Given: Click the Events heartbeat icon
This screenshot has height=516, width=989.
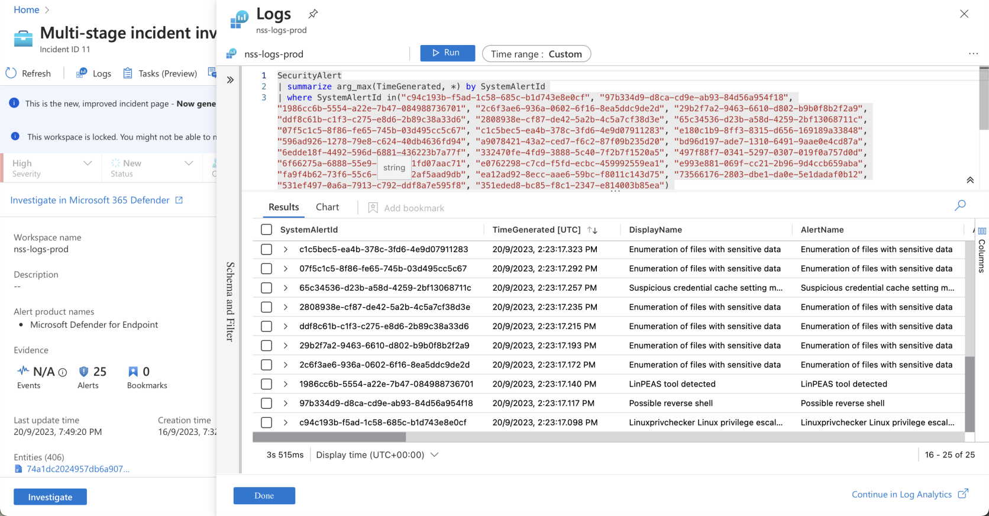Looking at the screenshot, I should coord(23,370).
